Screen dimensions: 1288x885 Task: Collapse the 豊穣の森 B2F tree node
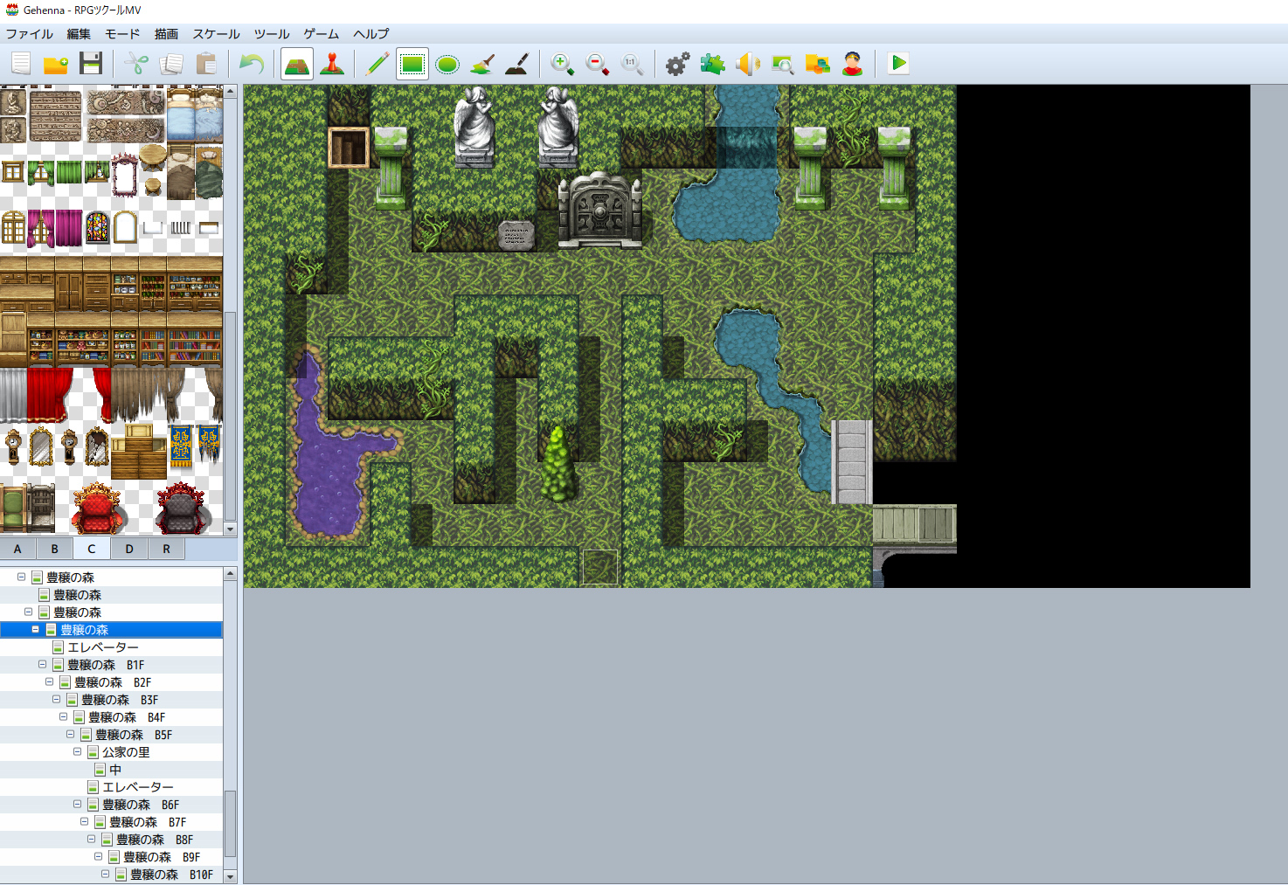49,681
